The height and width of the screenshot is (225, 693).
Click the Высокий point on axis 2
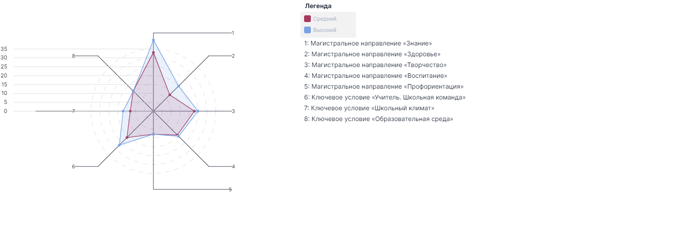click(x=178, y=86)
